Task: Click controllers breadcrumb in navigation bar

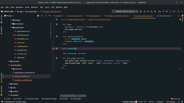Action: pos(31,11)
